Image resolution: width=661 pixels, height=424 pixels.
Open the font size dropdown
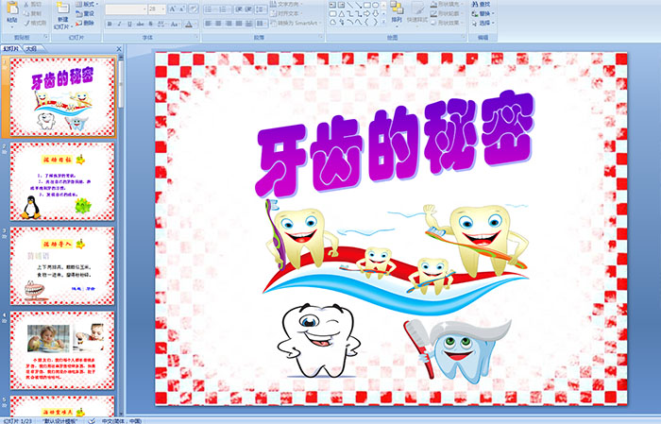click(162, 9)
